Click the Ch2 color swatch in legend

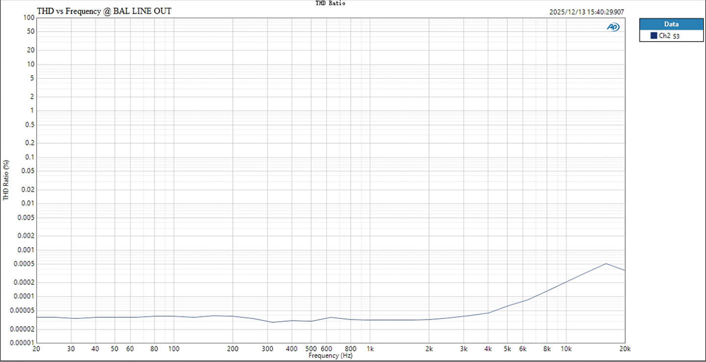click(654, 36)
